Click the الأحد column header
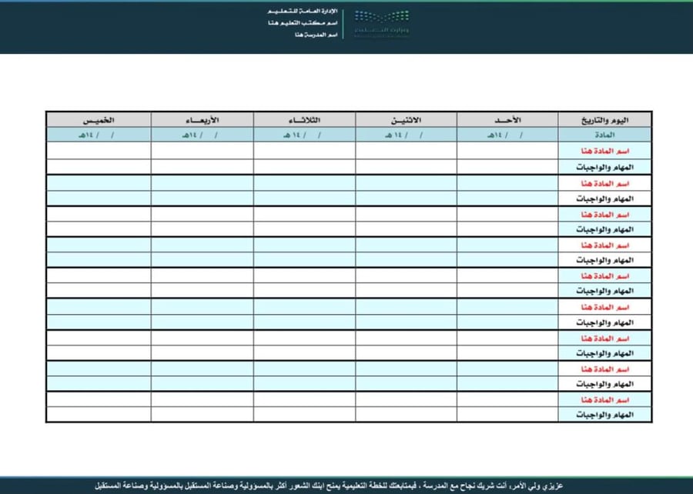The height and width of the screenshot is (494, 693). pos(507,119)
